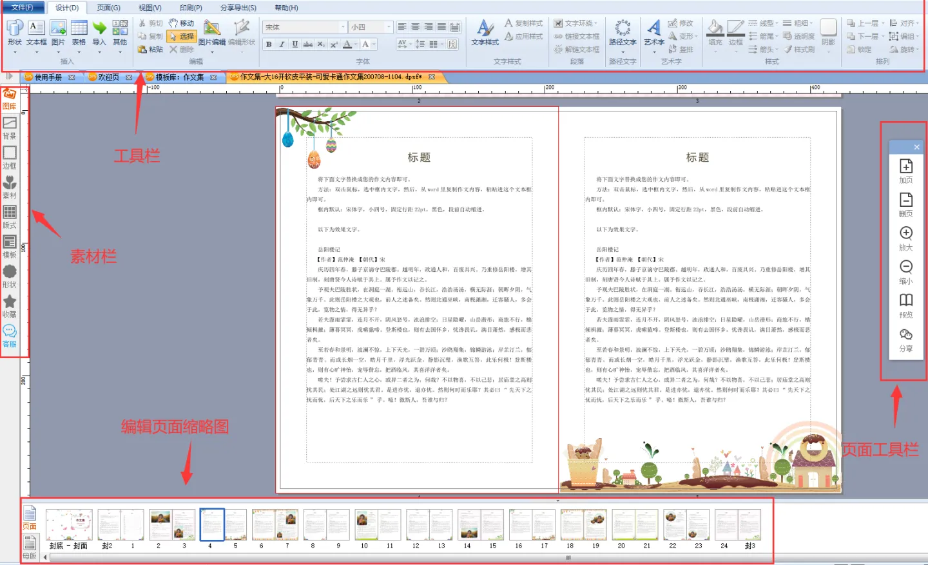Paste with the 粘贴 button
Viewport: 928px width, 565px height.
point(151,50)
